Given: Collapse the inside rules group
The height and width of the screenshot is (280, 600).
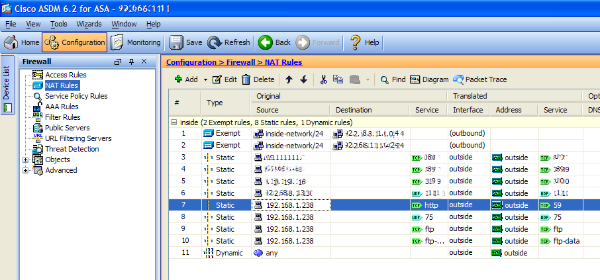Looking at the screenshot, I should [x=174, y=122].
